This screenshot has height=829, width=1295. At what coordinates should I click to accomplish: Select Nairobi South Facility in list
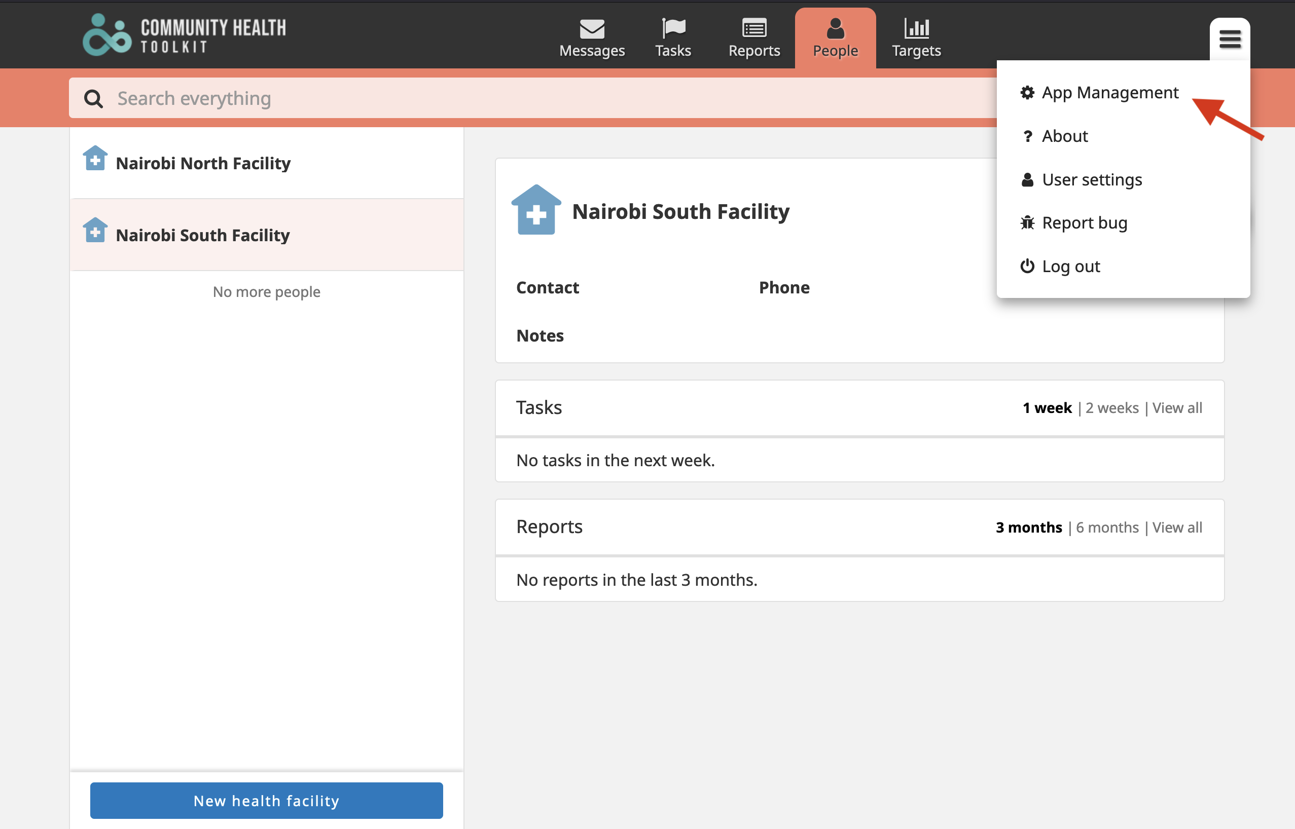202,235
